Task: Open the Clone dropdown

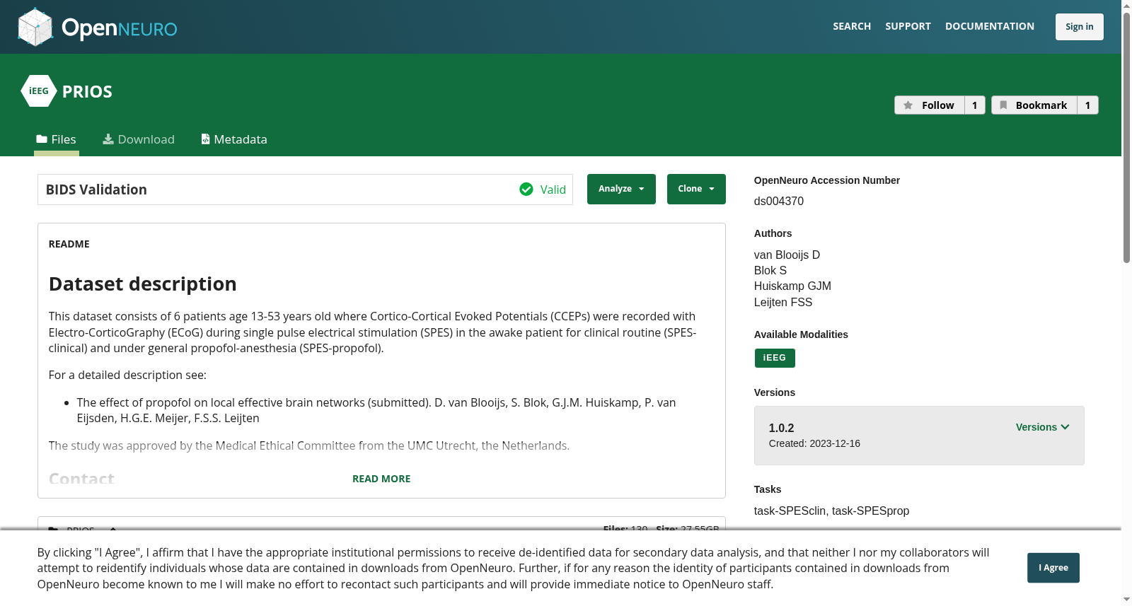Action: (x=696, y=189)
